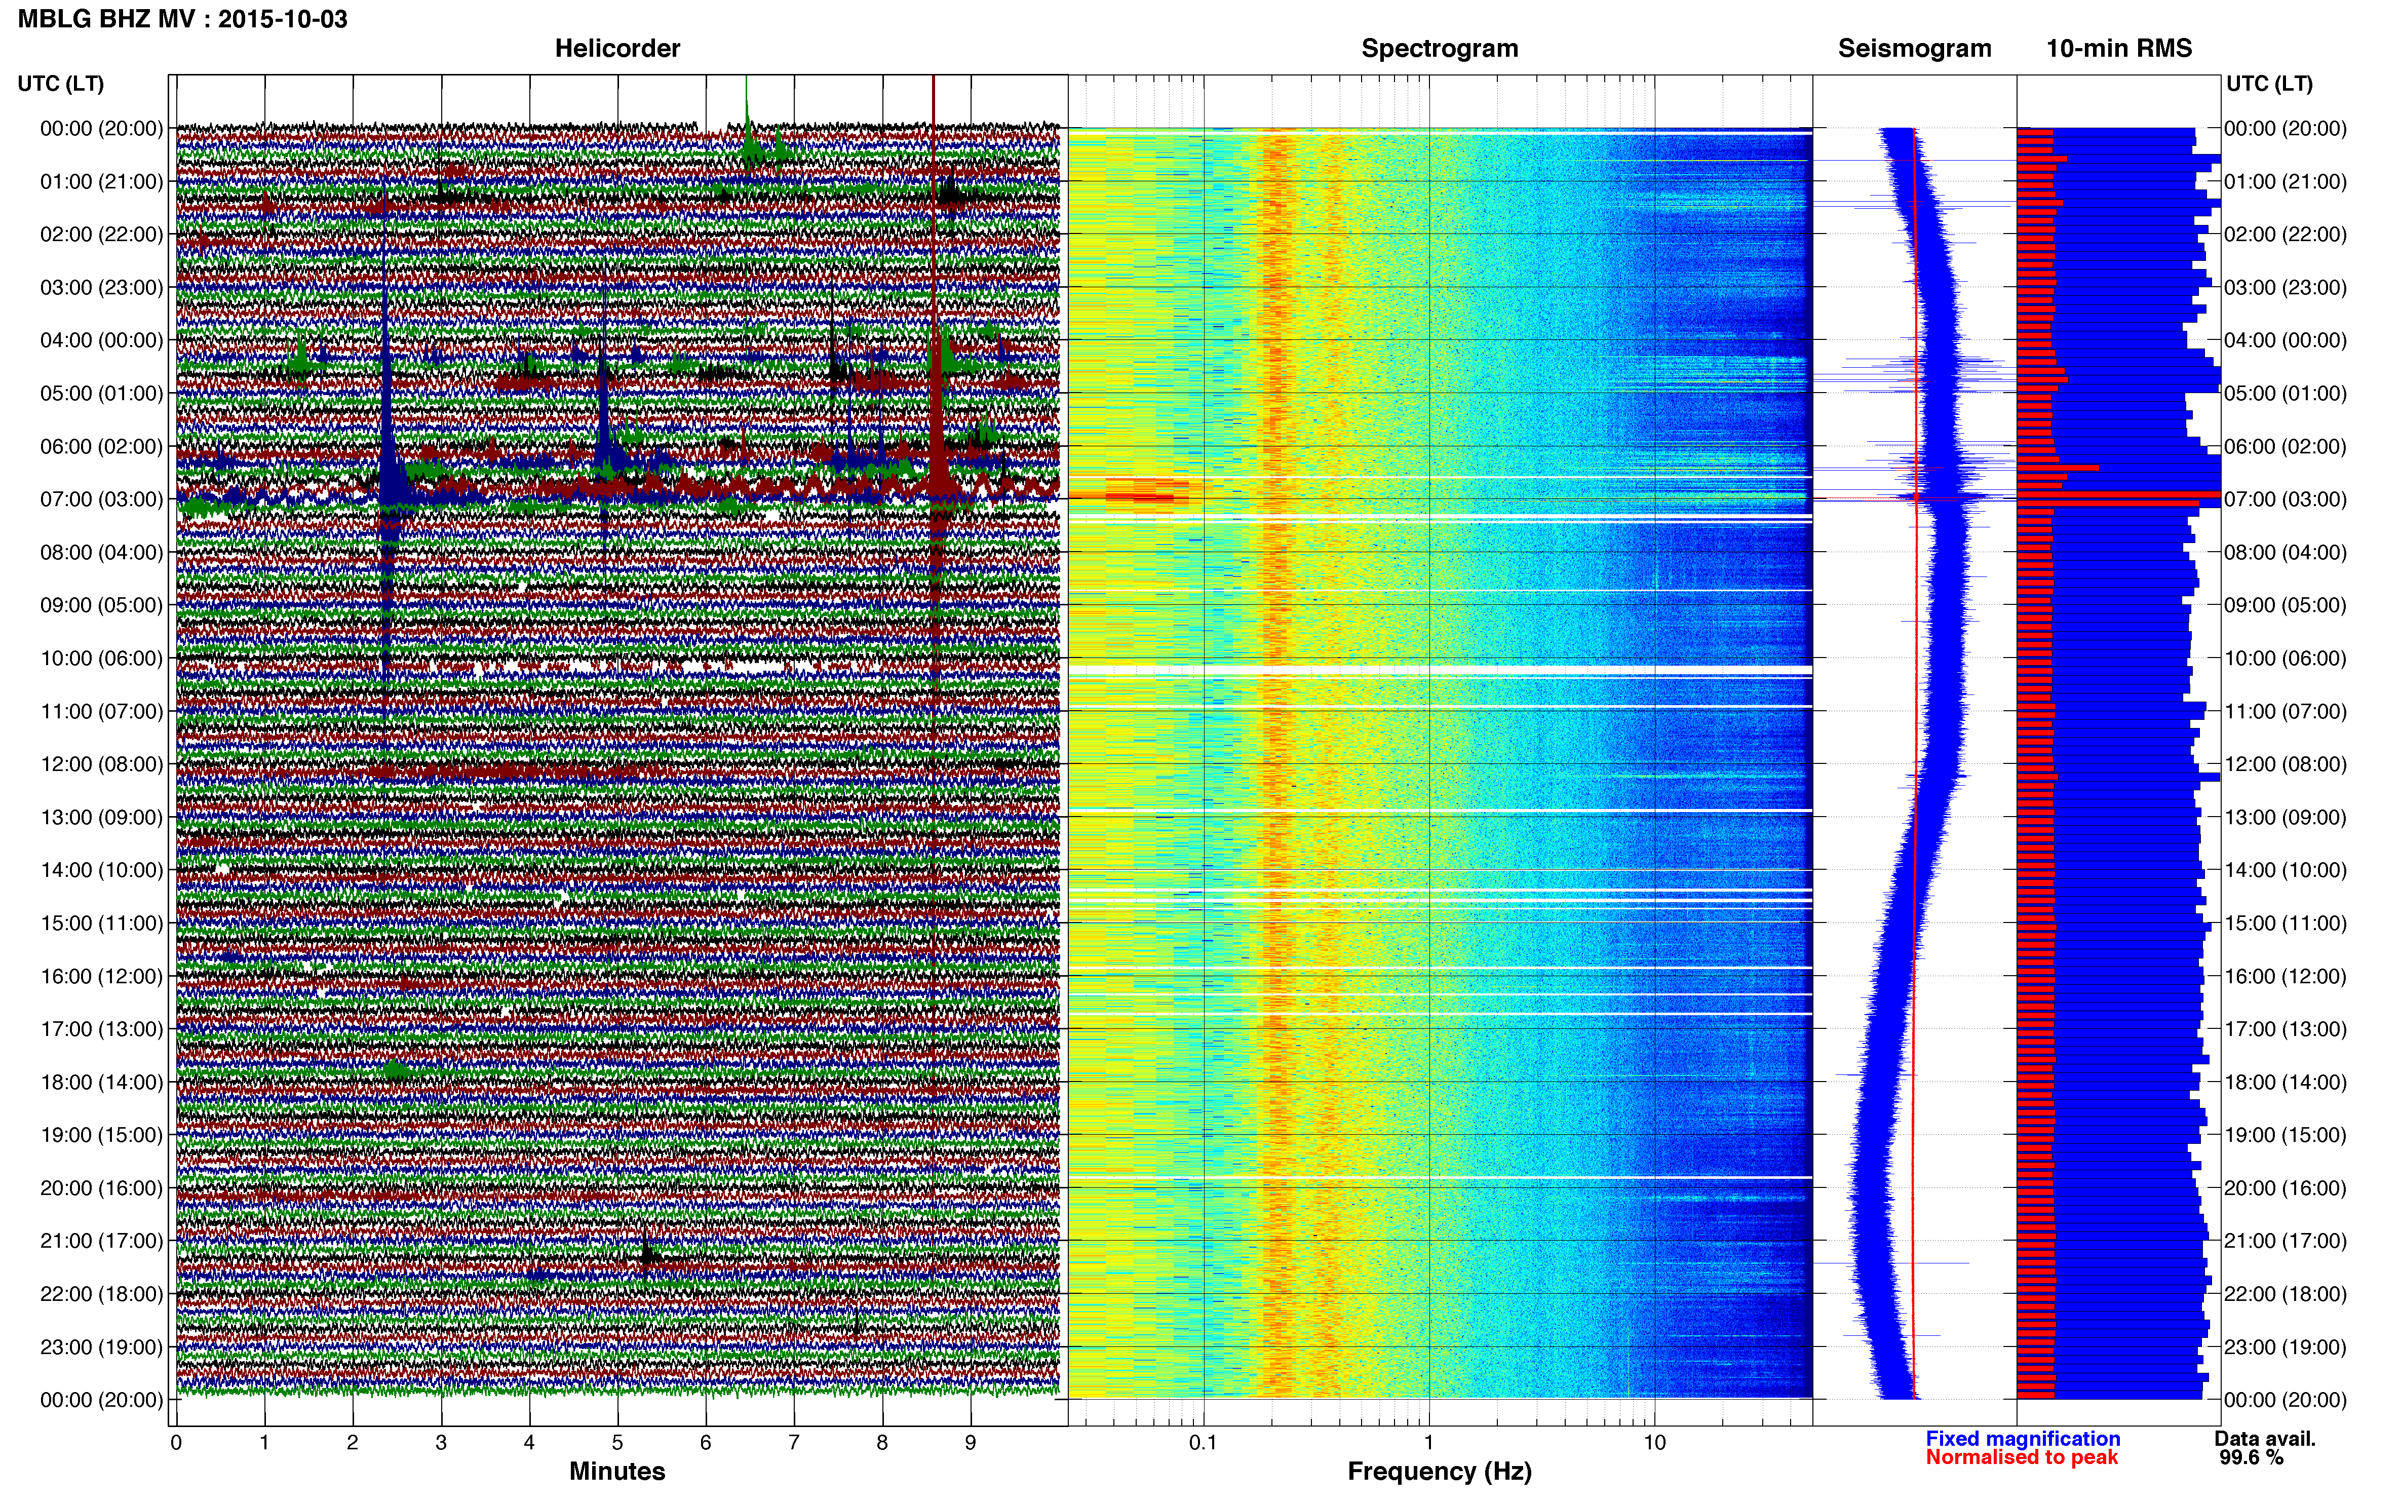The height and width of the screenshot is (1501, 2401).
Task: Select the Seismogram panel heading
Action: pos(1914,49)
